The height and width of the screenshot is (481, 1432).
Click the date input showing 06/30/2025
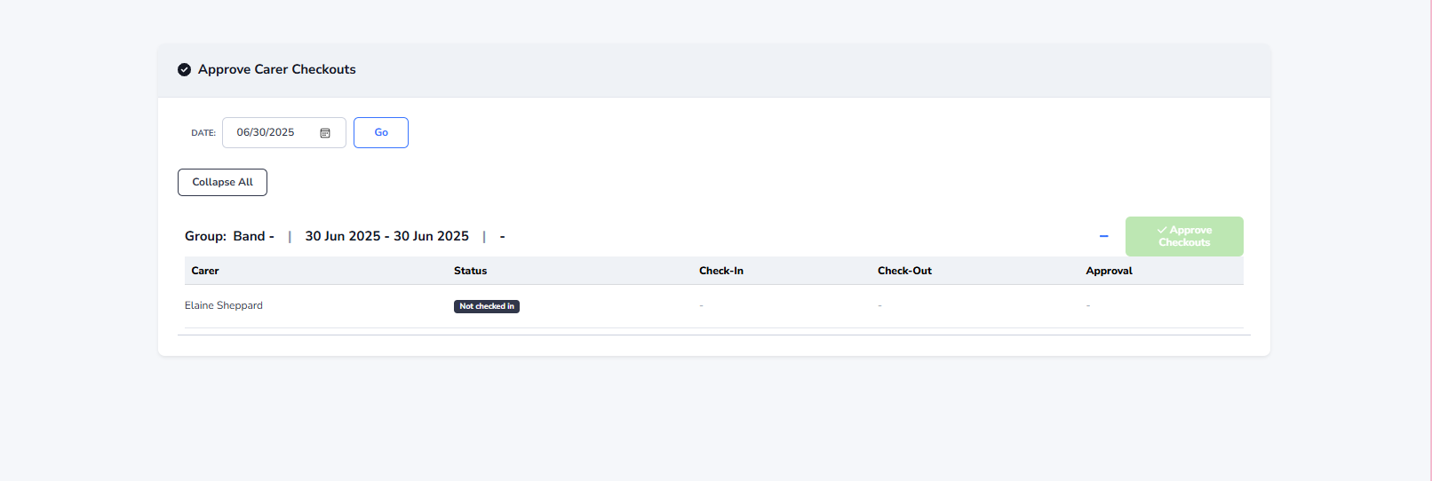(x=267, y=132)
